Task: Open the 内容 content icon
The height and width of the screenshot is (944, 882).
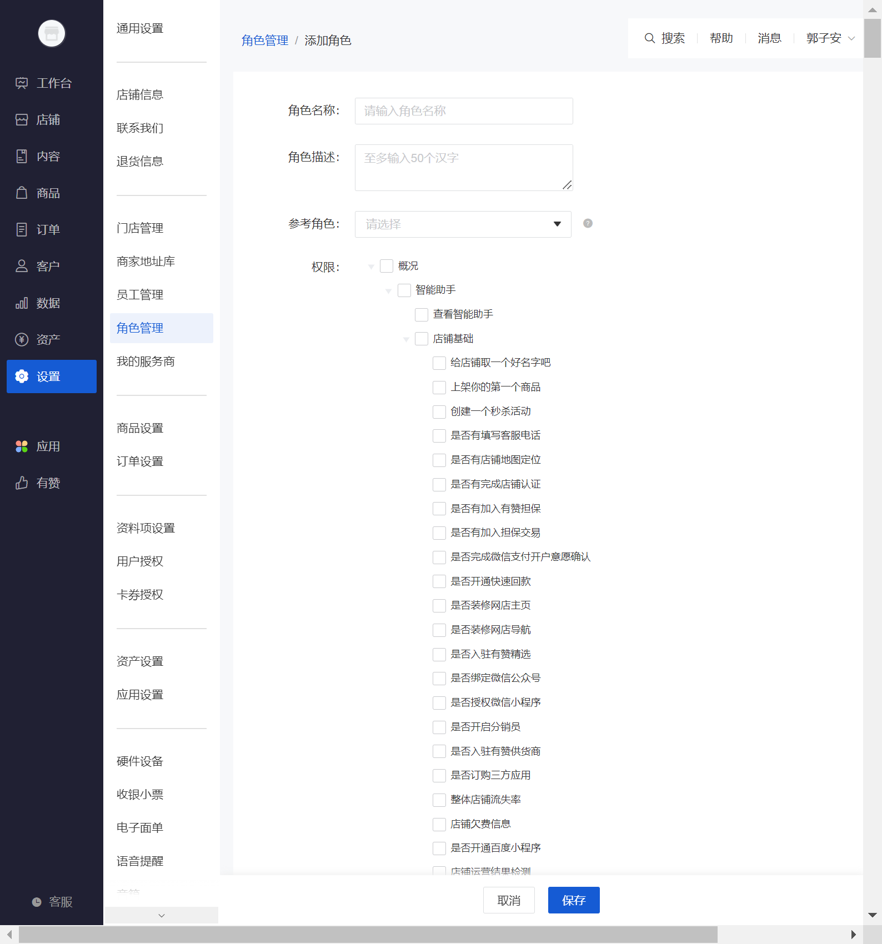Action: pos(22,157)
